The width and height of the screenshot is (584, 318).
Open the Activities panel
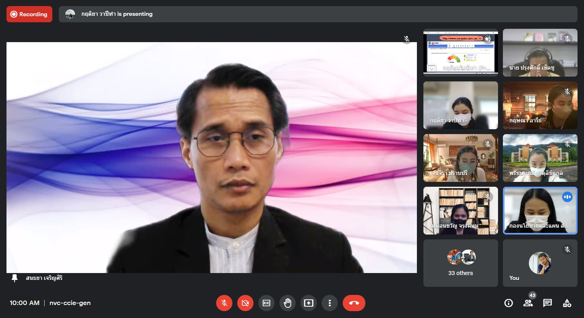[567, 303]
